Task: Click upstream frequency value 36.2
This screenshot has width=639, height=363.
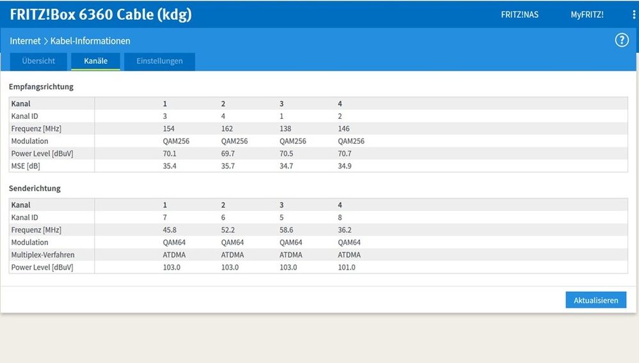Action: pyautogui.click(x=344, y=230)
